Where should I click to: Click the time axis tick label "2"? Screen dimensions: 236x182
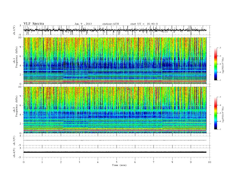pos(61,162)
